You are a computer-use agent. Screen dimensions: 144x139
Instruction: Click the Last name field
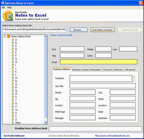(x=128, y=49)
